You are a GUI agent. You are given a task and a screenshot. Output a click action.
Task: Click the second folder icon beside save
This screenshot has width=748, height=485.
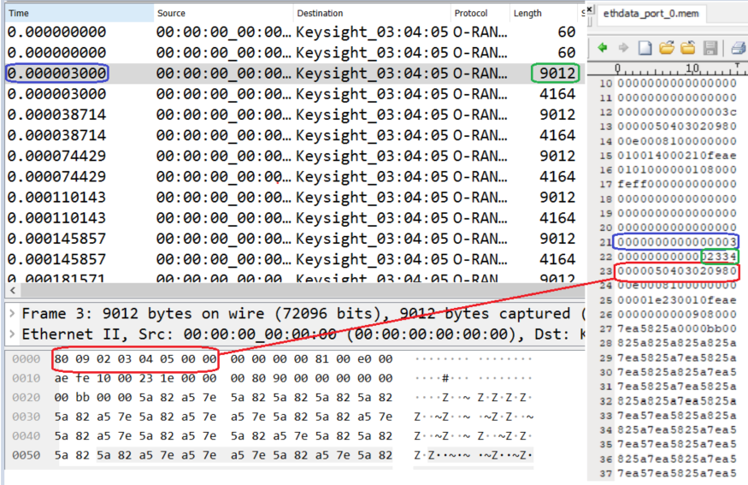tap(687, 47)
